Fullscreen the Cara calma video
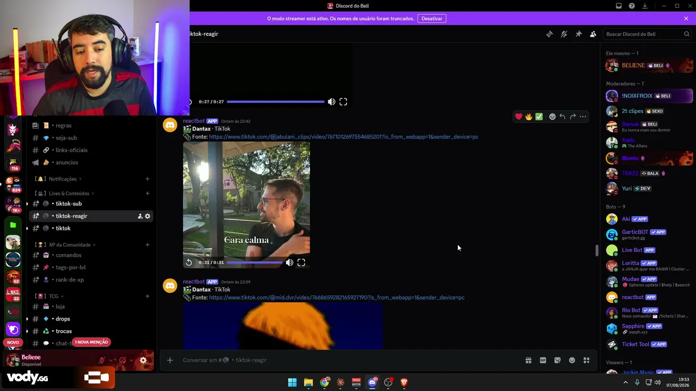The image size is (696, 391). [x=301, y=262]
